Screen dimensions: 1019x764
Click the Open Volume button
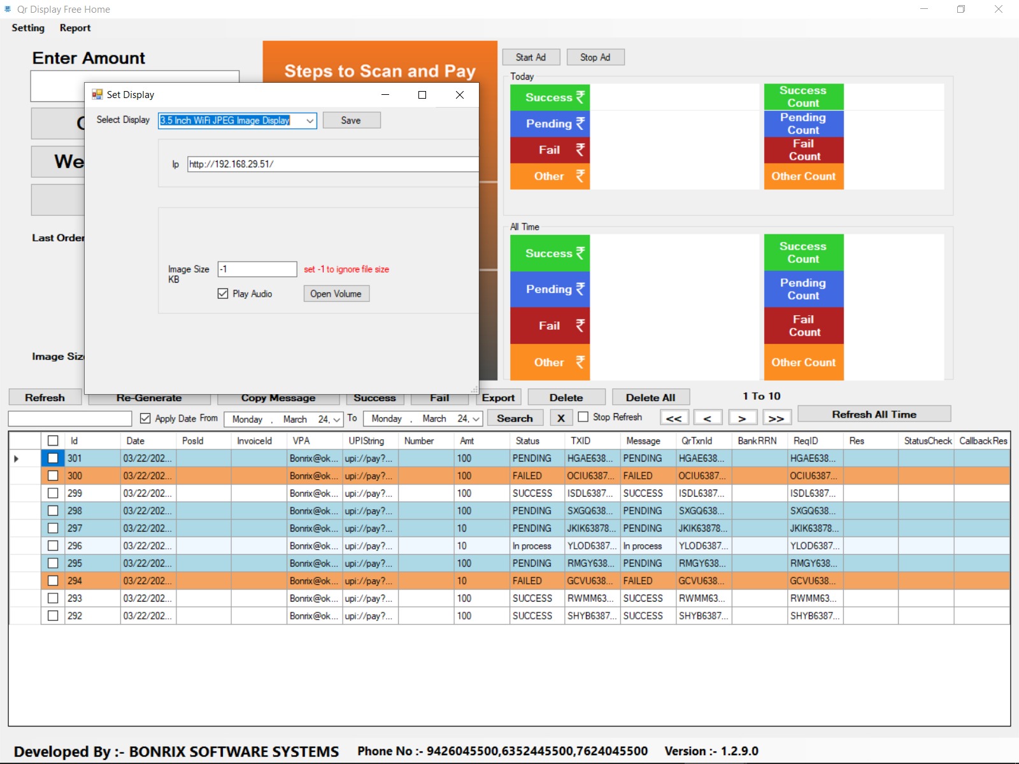coord(336,294)
